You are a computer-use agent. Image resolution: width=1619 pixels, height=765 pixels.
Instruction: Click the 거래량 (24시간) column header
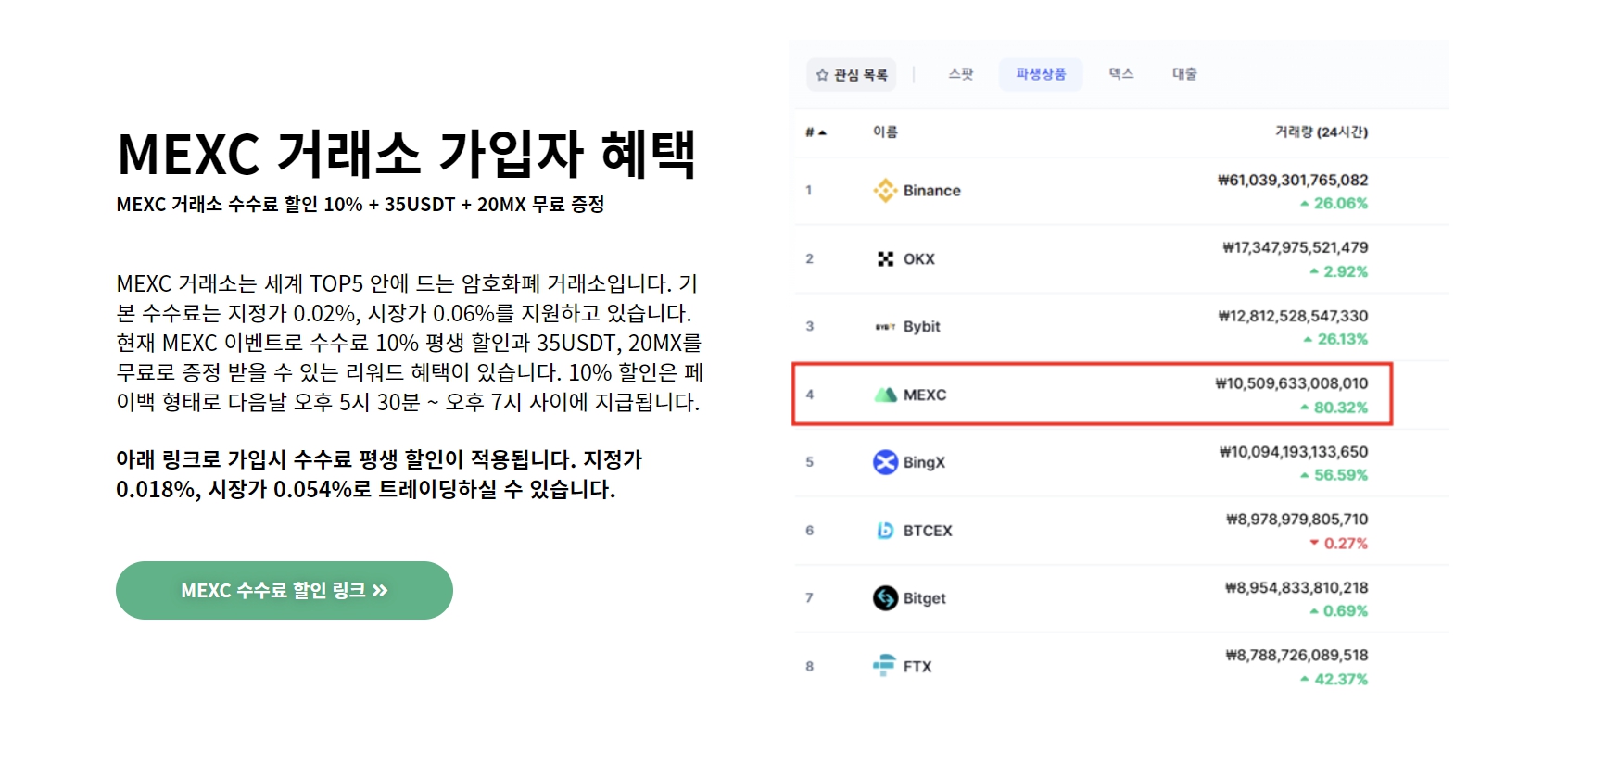(1321, 132)
